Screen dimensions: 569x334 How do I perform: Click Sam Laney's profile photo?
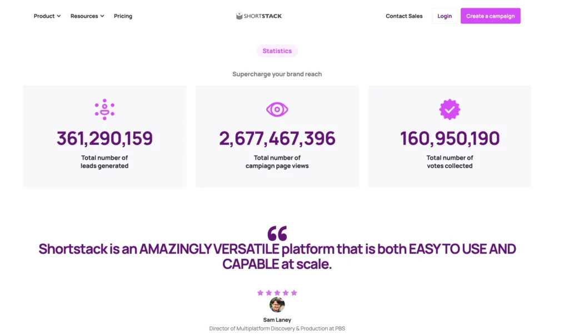point(277,305)
